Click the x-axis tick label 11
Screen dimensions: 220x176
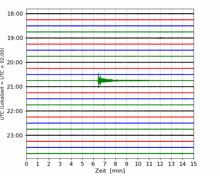tap(149, 164)
